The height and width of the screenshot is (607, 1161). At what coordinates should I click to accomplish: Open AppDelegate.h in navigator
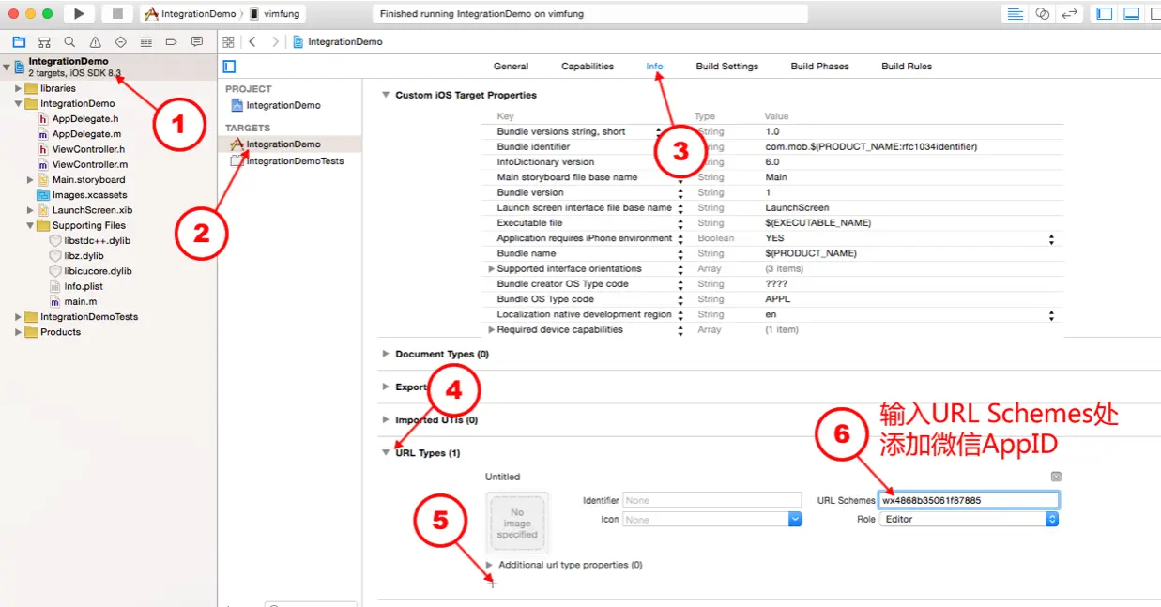[85, 119]
